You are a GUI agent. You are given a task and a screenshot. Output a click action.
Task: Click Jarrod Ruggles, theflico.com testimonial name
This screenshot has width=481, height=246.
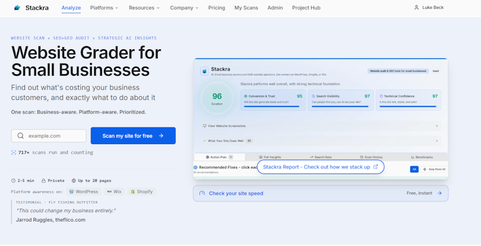tap(51, 220)
